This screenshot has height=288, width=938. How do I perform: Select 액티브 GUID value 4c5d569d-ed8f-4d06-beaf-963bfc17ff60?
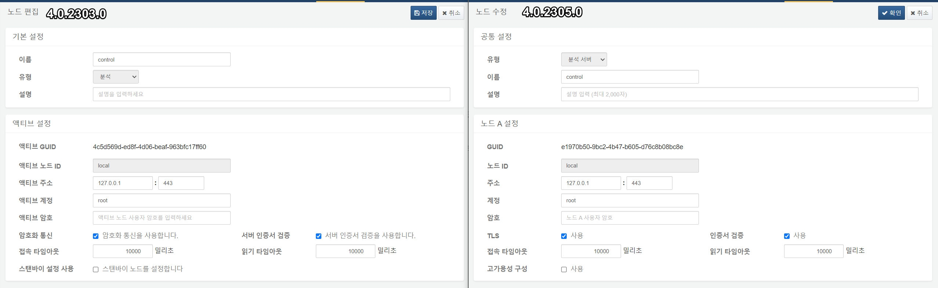(149, 147)
